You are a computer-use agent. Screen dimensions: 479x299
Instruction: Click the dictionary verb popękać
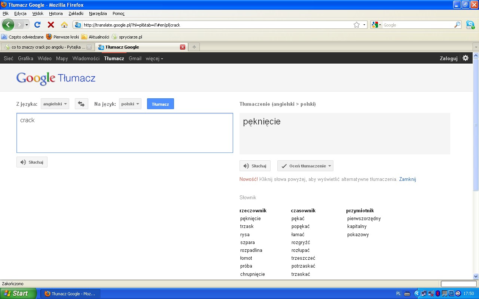(x=300, y=226)
